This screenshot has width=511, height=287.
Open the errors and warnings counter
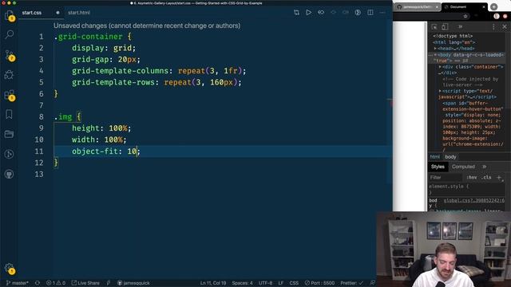click(x=56, y=283)
